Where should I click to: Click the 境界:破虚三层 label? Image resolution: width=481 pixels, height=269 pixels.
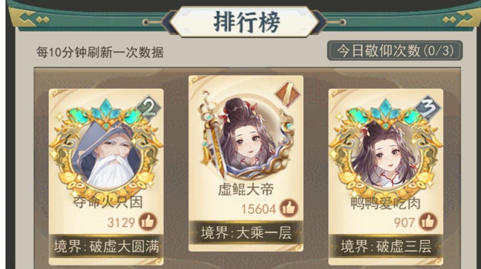point(386,246)
